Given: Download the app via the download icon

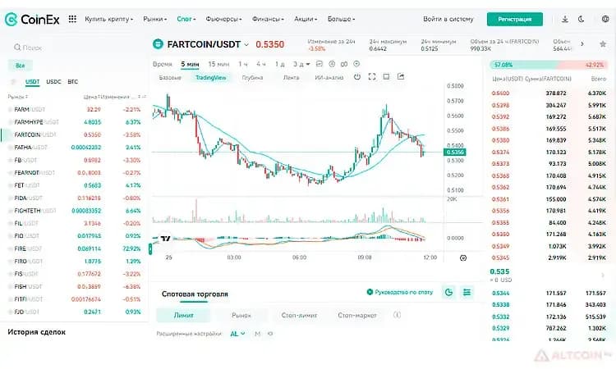Looking at the screenshot, I should (565, 19).
